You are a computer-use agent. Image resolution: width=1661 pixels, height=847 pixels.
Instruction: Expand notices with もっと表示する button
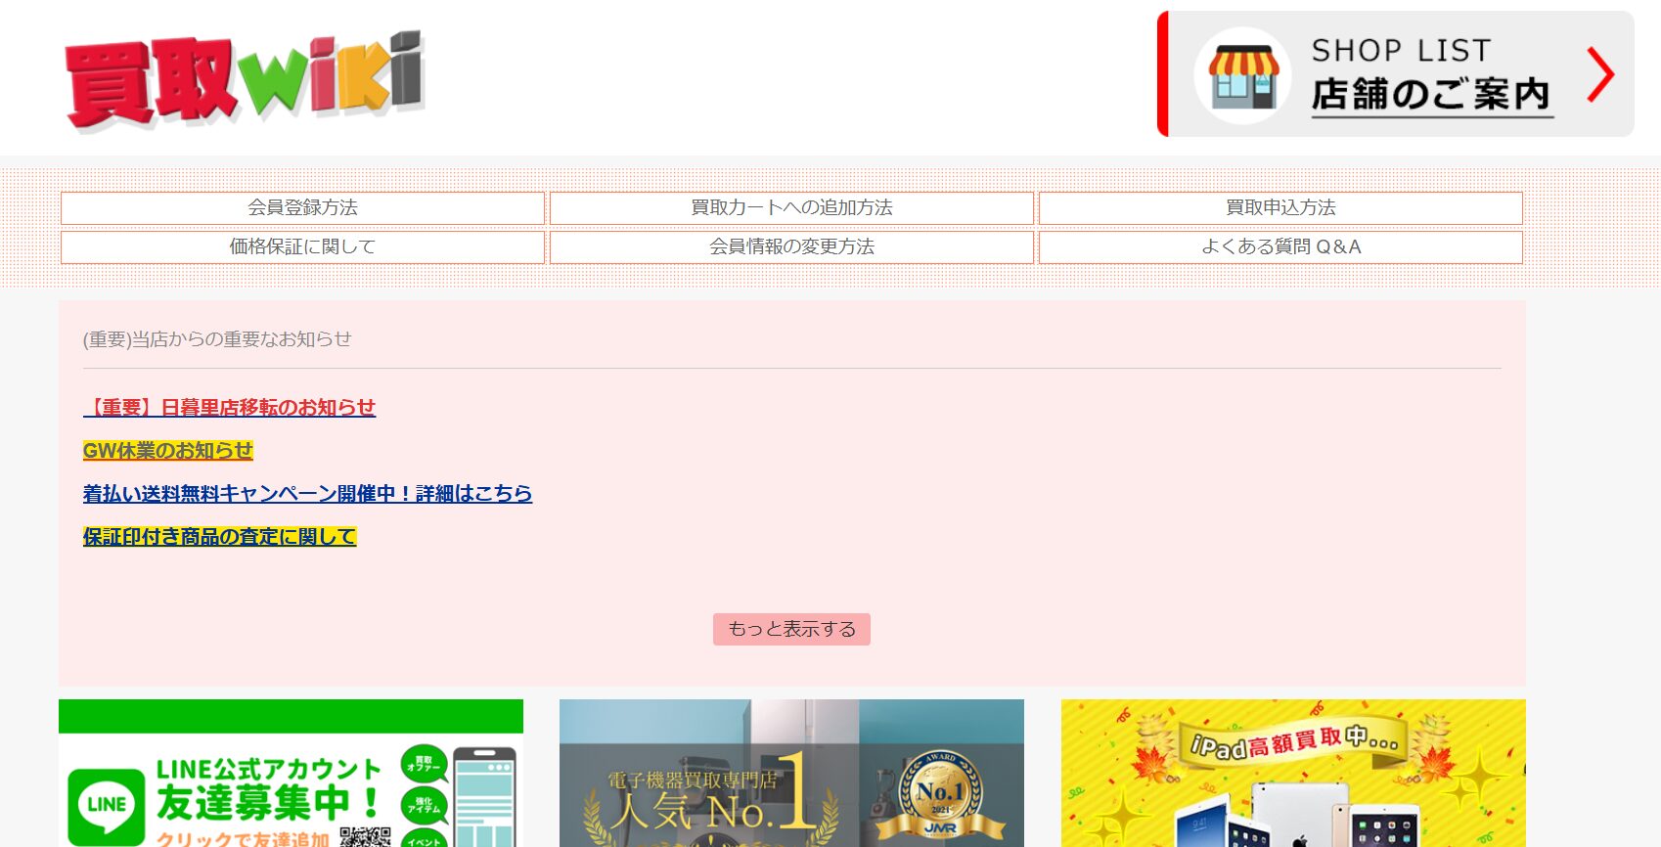tap(791, 629)
